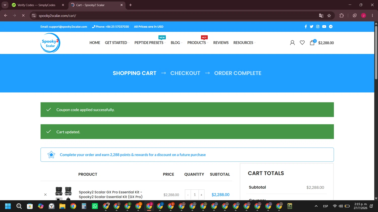Close the Verify Codes SimplyCodes tab
This screenshot has height=212, width=378.
point(63,5)
